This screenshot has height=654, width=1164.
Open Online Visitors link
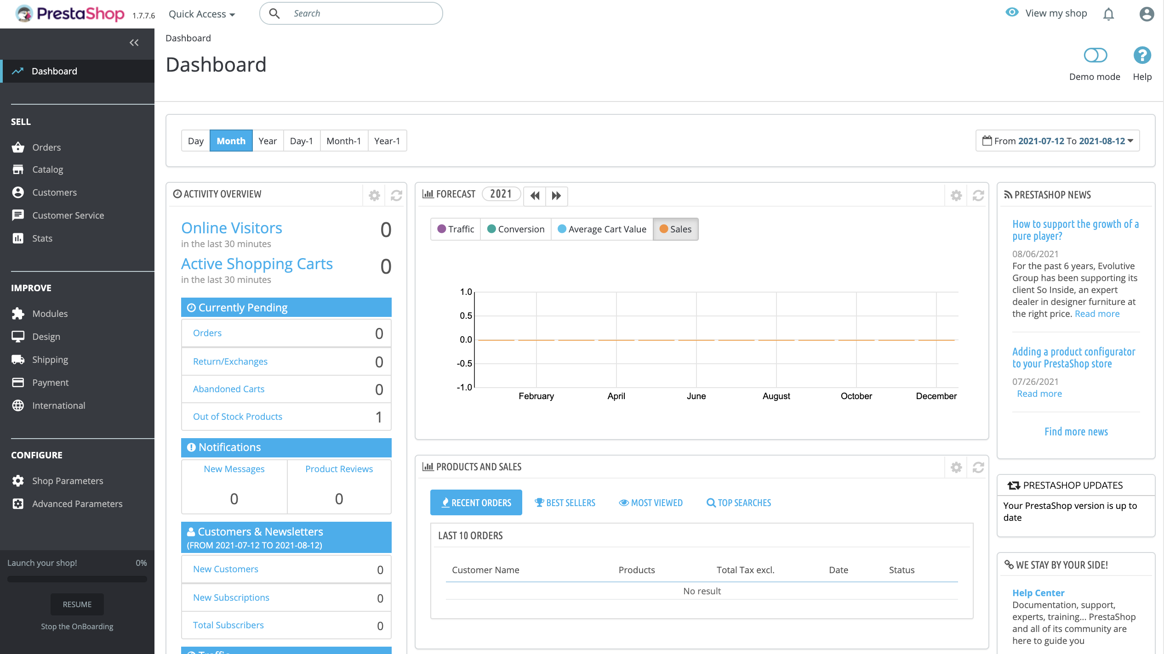[232, 228]
